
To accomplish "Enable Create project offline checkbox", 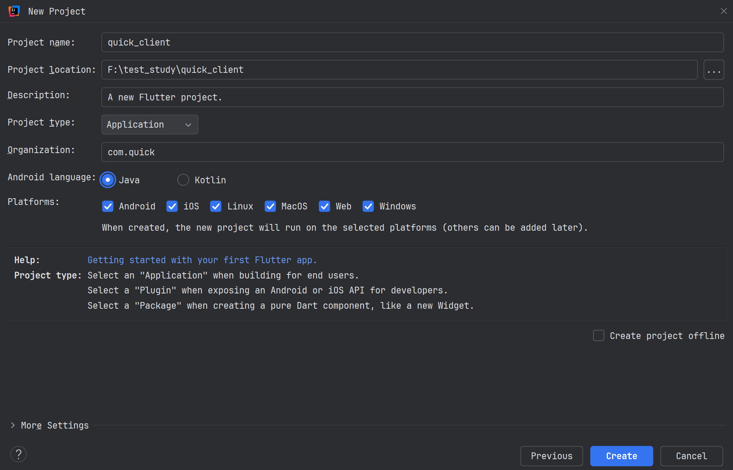I will pos(599,336).
